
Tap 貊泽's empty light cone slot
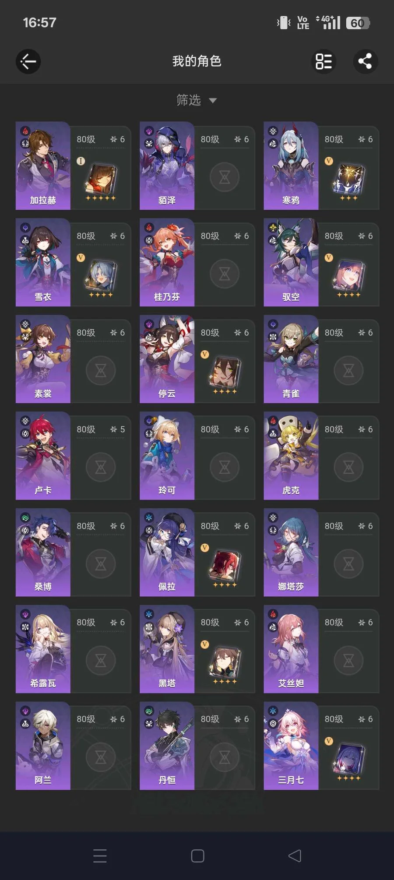pyautogui.click(x=225, y=177)
